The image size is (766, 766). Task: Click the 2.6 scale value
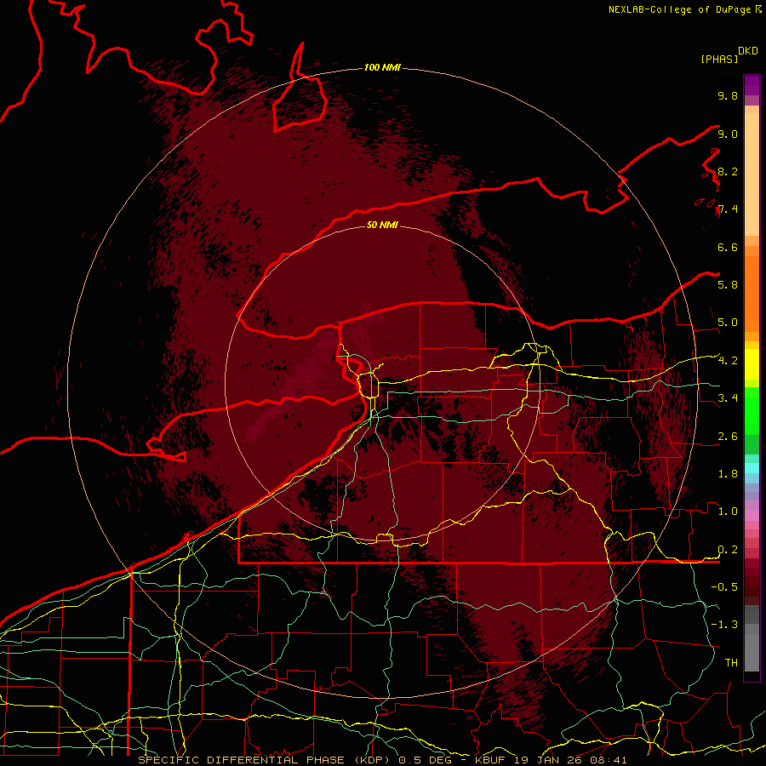(728, 437)
